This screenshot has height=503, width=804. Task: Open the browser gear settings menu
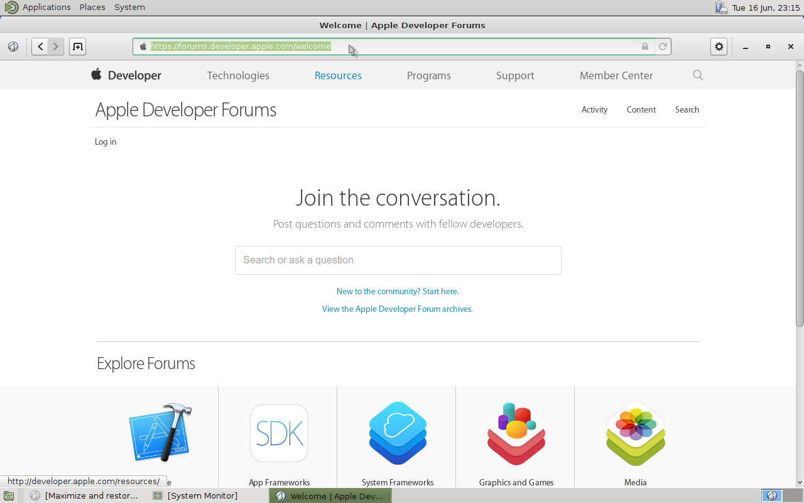719,47
